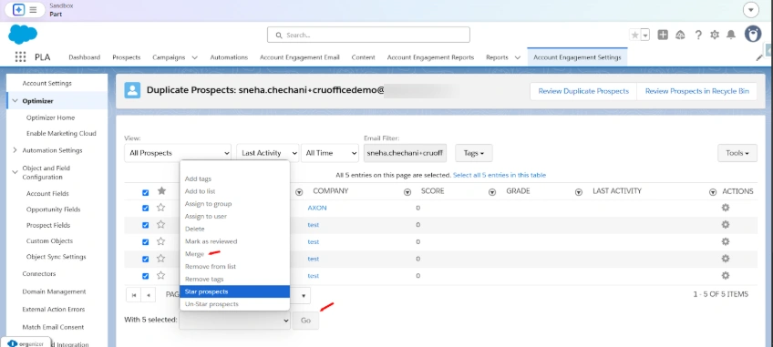Image resolution: width=773 pixels, height=347 pixels.
Task: Switch to the Dashboard tab
Action: point(84,57)
